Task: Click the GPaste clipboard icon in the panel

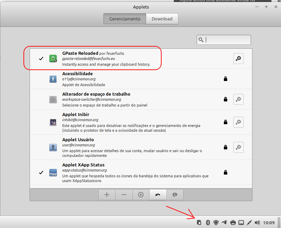Action: (x=199, y=223)
